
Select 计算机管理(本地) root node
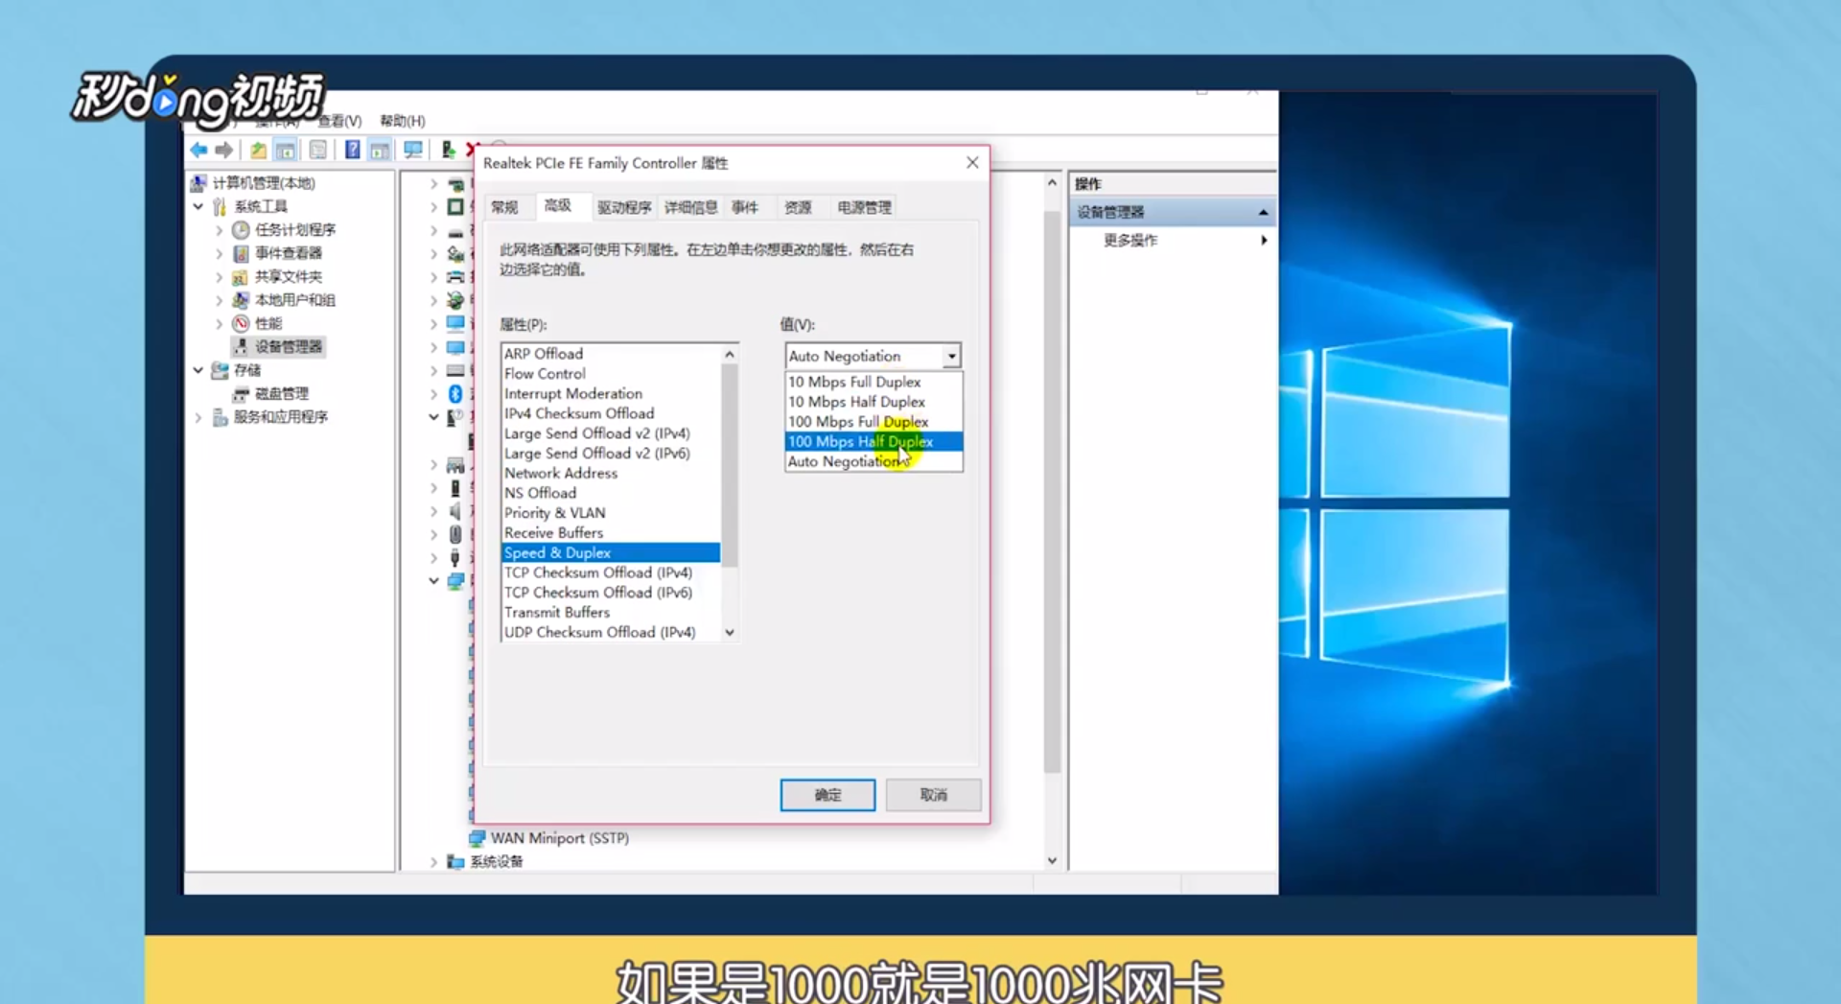tap(264, 182)
